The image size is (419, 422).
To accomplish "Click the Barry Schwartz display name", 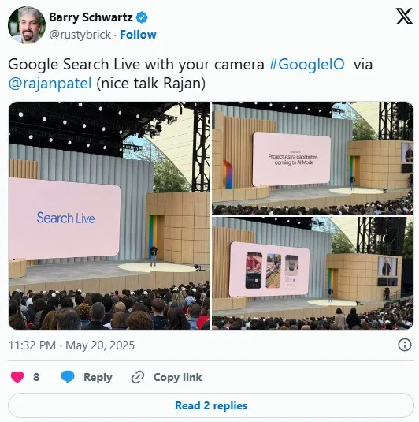I will [91, 17].
